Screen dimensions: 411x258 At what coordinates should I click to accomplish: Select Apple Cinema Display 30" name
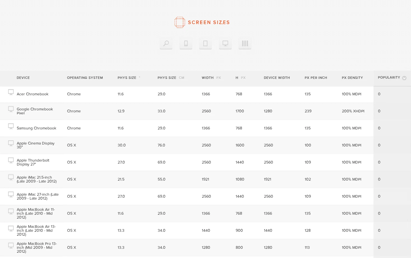coord(36,145)
